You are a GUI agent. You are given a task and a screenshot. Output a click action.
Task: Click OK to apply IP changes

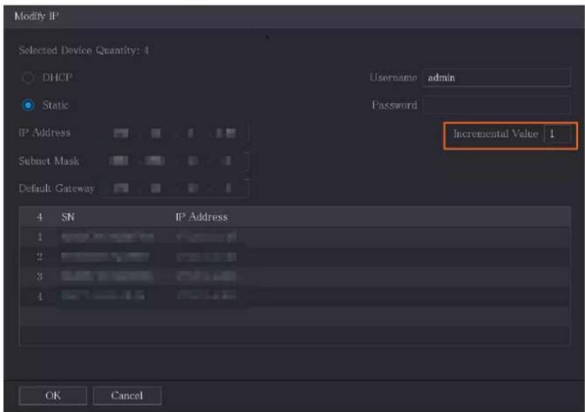click(53, 396)
